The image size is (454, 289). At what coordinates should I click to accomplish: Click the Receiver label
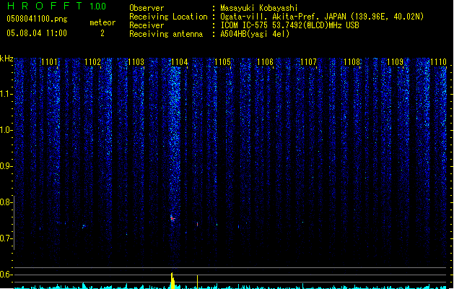(147, 25)
